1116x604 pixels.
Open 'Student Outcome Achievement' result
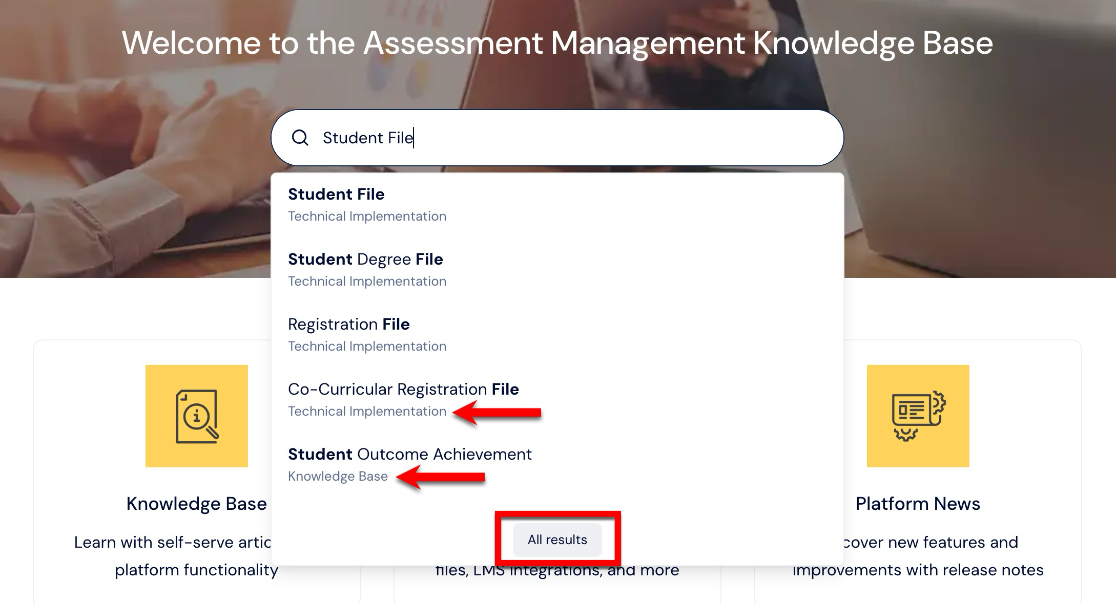coord(409,455)
